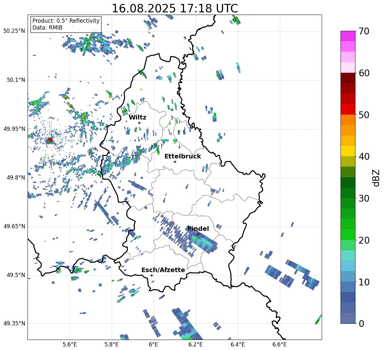
Task: Click the 30 value on colorbar
Action: (364, 198)
